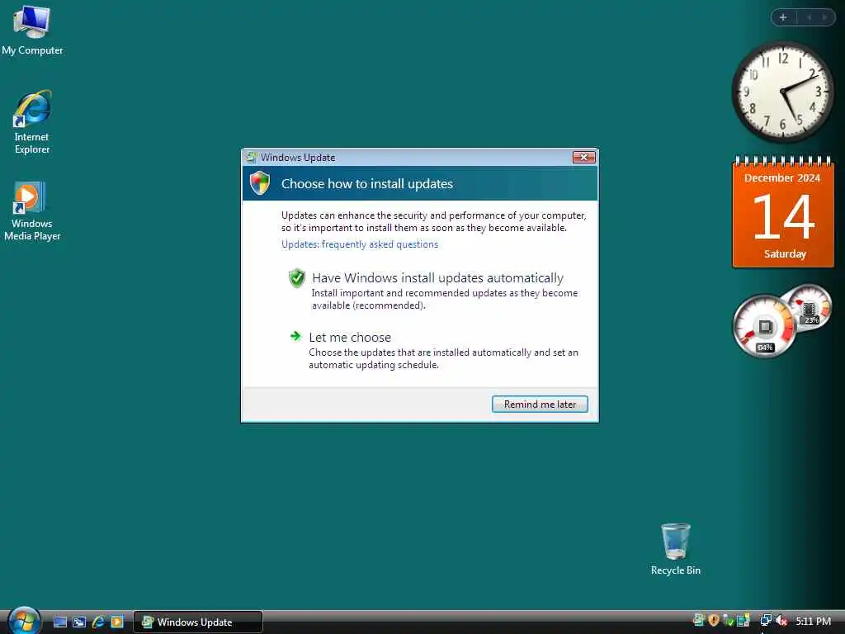Click the Remind me later button
This screenshot has height=634, width=845.
coord(540,405)
